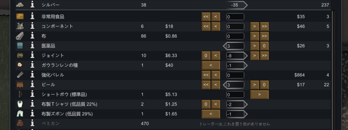Reset ビール trade with the 0 button

click(x=264, y=85)
